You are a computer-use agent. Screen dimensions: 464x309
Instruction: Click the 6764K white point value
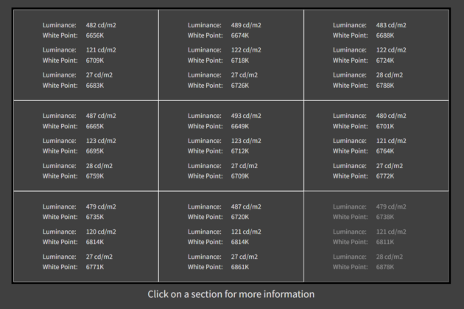coord(385,151)
